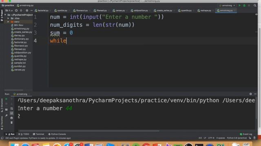Minimize the Run panel with minus icon
The image size is (261, 146).
[255, 94]
